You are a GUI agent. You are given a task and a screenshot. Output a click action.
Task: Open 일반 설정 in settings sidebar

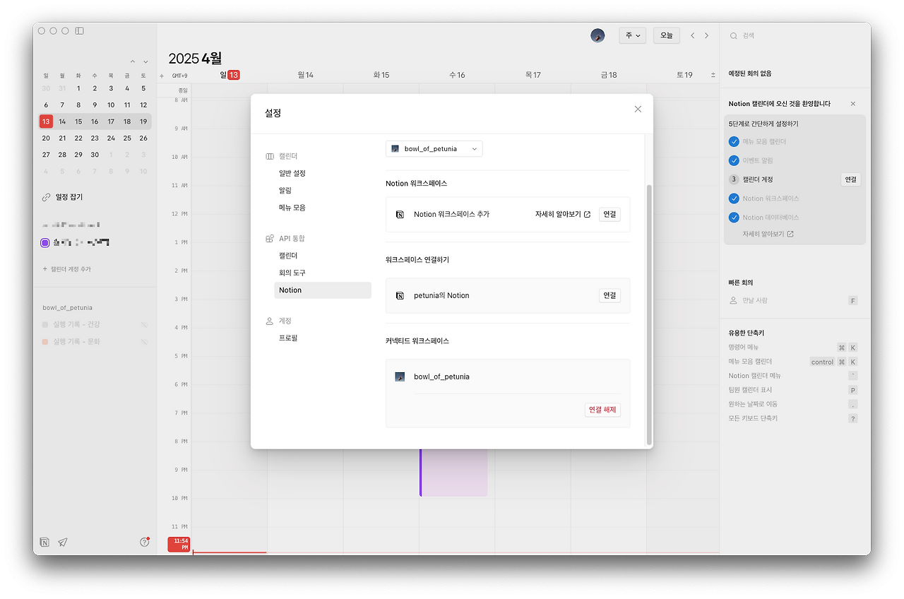click(x=292, y=173)
